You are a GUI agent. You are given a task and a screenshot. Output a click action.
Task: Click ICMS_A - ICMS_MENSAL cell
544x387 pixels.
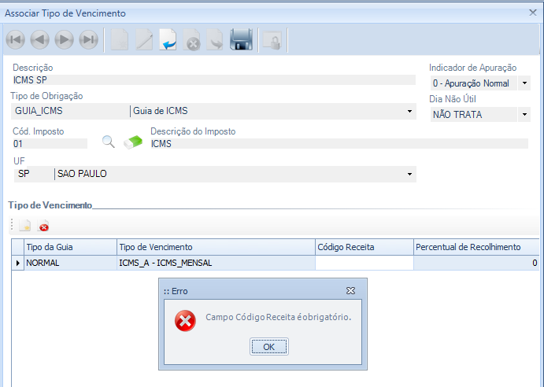click(216, 263)
